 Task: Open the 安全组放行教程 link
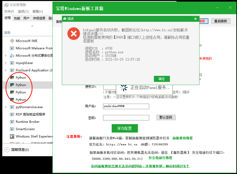coord(160,158)
